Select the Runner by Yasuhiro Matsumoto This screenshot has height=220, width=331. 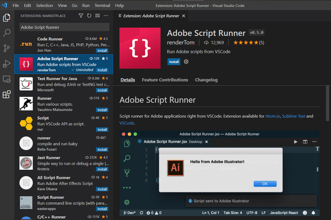coord(64,104)
